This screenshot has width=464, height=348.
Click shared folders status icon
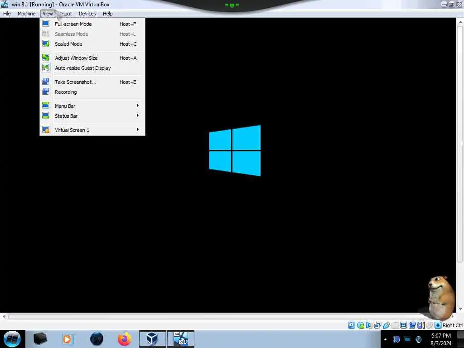click(395, 325)
